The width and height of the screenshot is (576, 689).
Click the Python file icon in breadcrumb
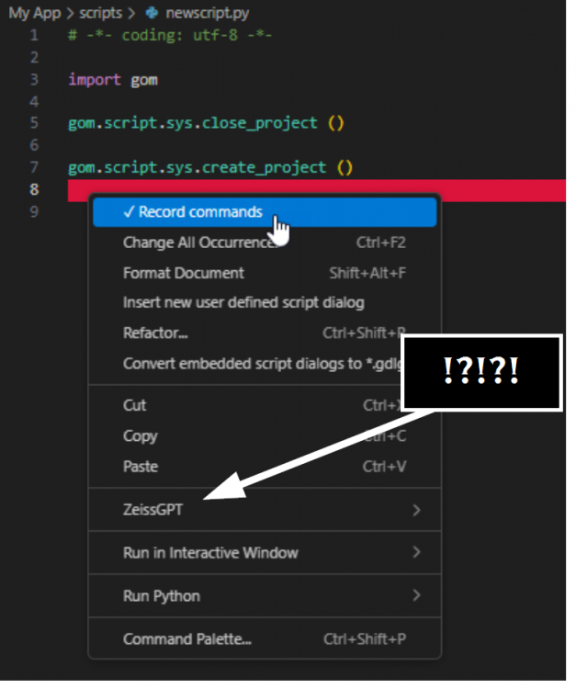152,14
